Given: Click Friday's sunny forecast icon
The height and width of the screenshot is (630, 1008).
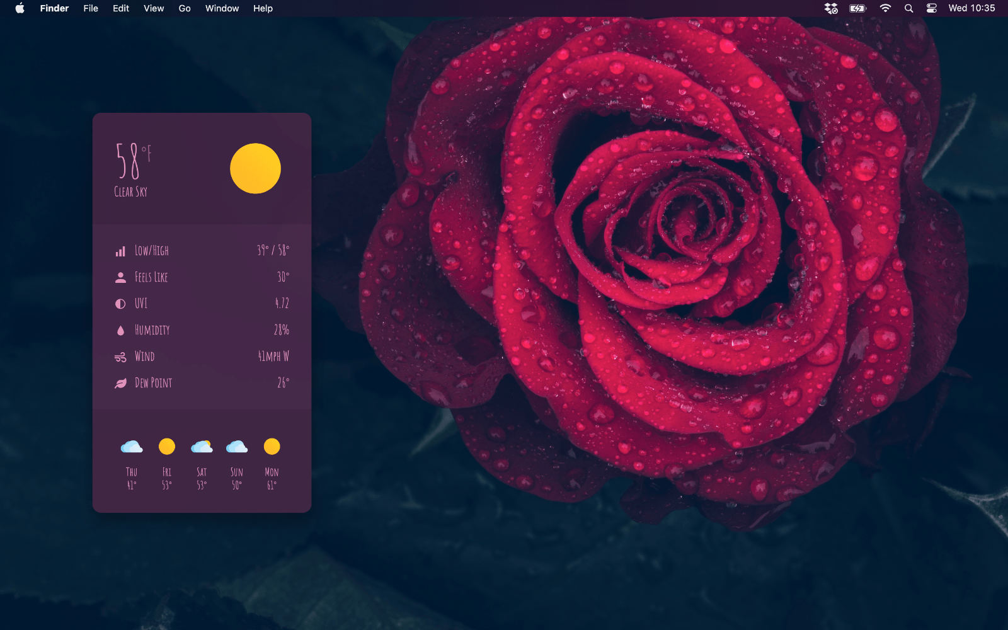Looking at the screenshot, I should click(x=167, y=447).
